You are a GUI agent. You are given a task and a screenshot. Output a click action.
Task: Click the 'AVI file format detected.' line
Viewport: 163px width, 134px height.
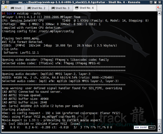(x=22, y=42)
